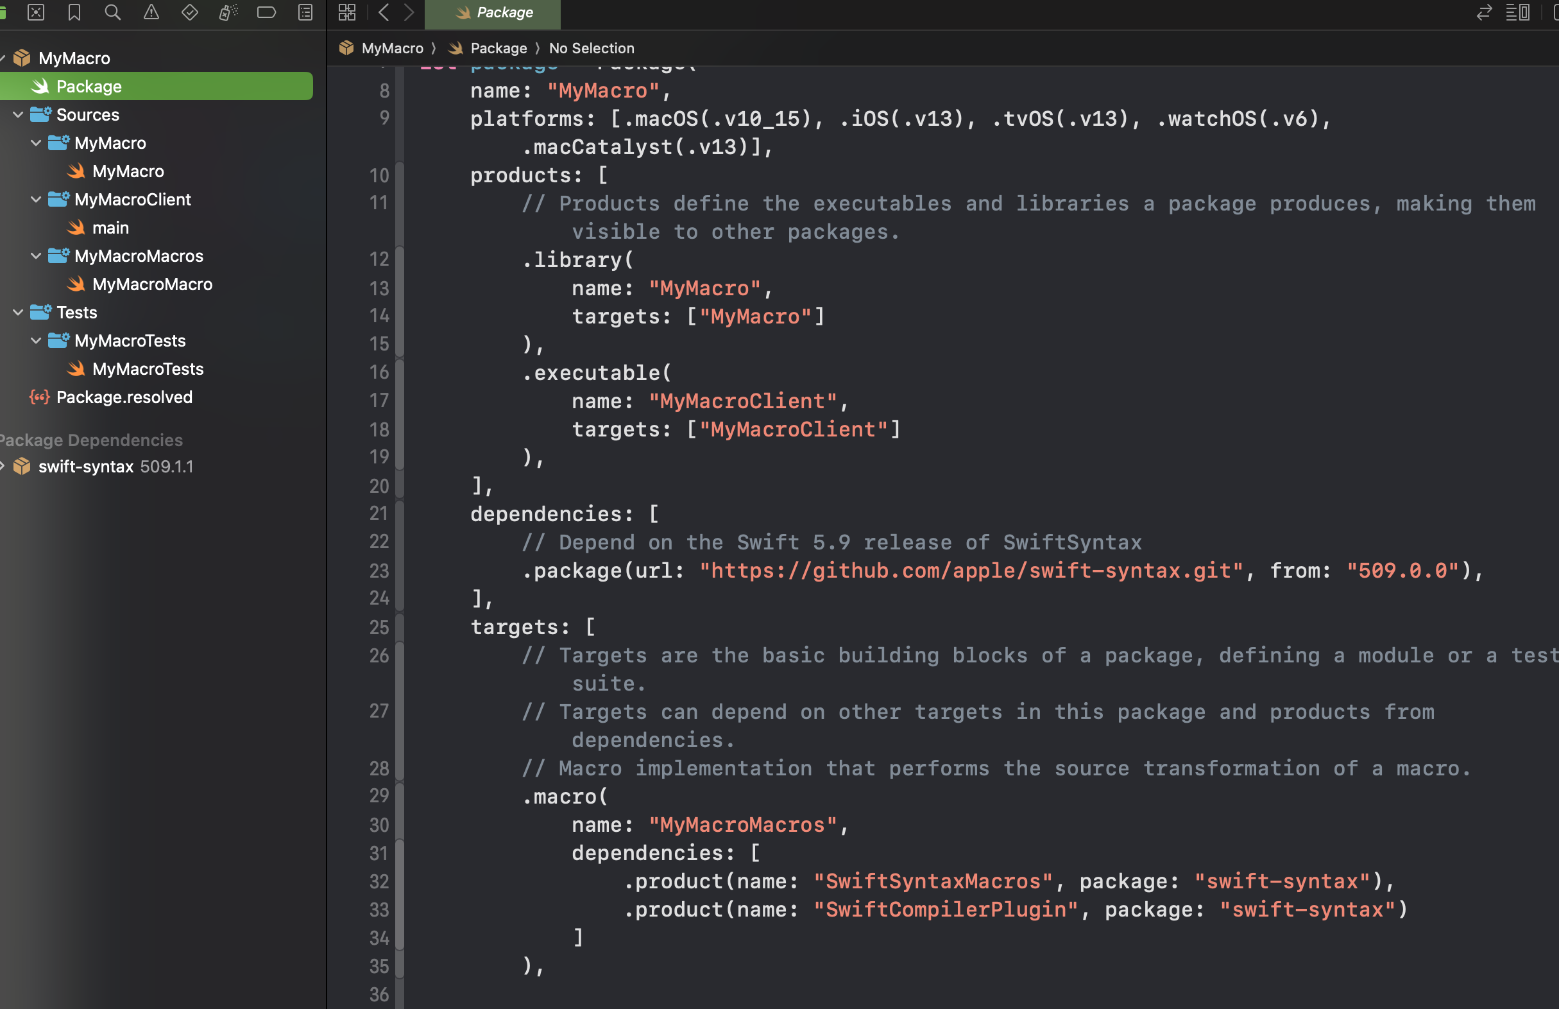Open Package.resolved file
The image size is (1559, 1009).
click(x=124, y=397)
